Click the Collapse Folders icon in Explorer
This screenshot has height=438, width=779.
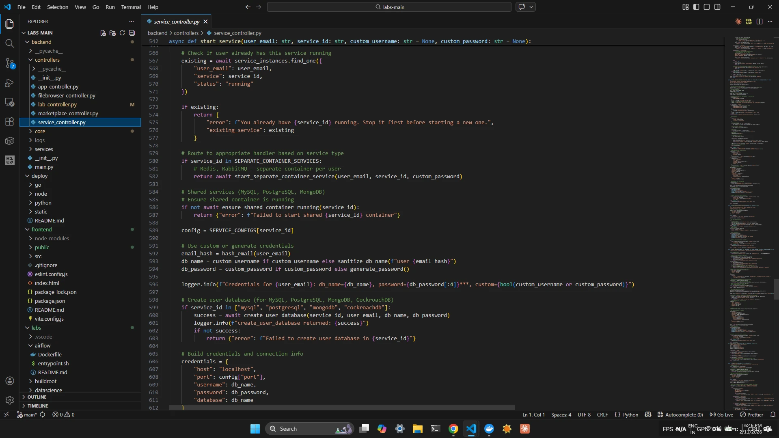coord(132,33)
